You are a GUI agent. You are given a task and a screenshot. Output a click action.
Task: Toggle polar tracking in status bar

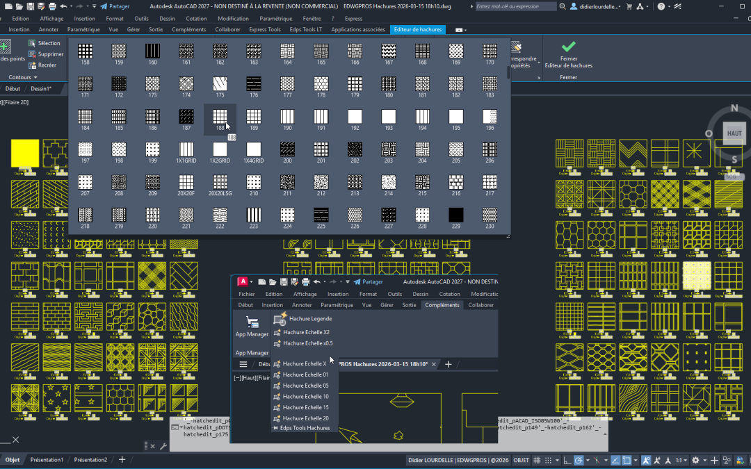tap(579, 461)
